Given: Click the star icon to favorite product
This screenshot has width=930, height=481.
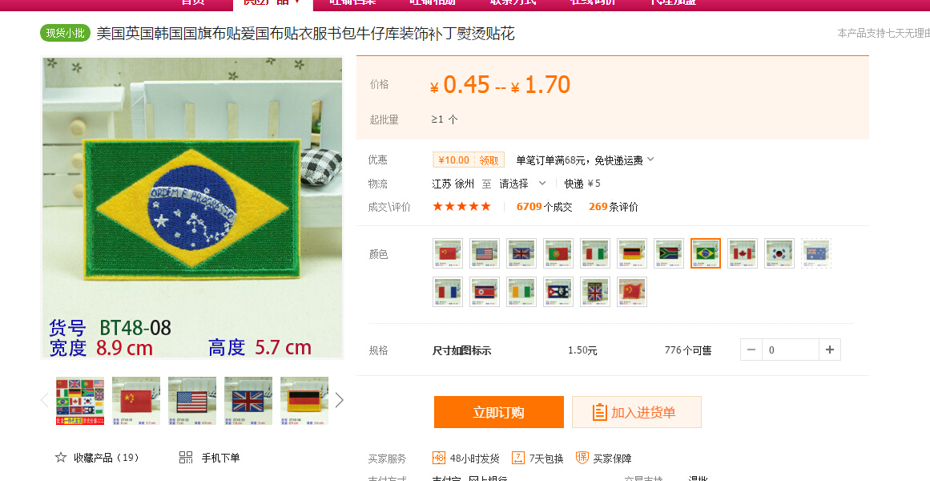Looking at the screenshot, I should pos(61,457).
